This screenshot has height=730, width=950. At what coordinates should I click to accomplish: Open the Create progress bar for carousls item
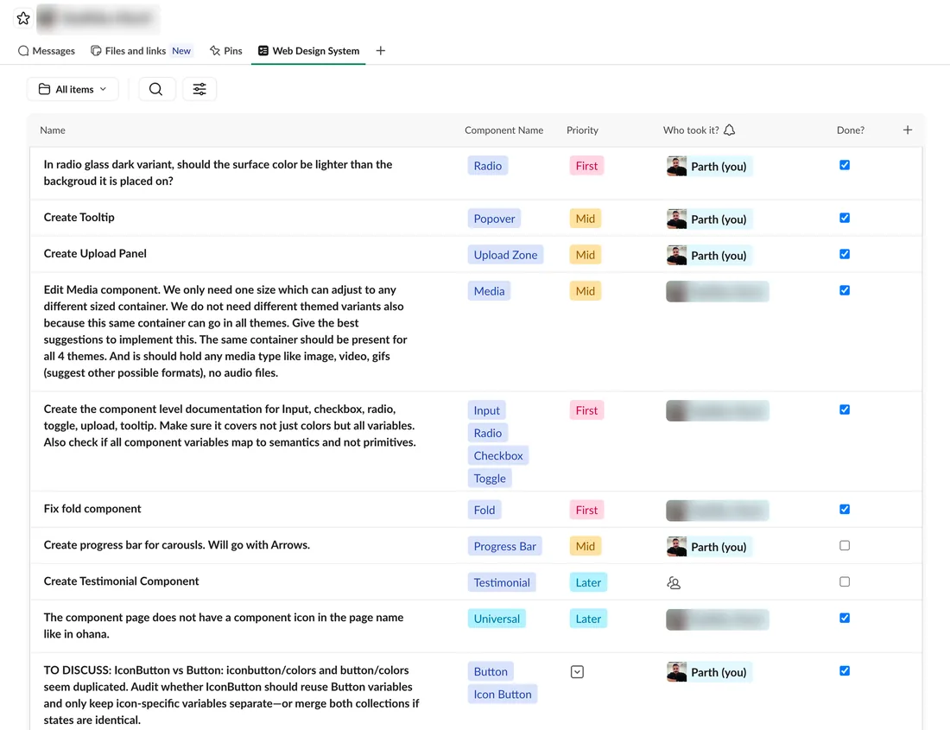[176, 545]
